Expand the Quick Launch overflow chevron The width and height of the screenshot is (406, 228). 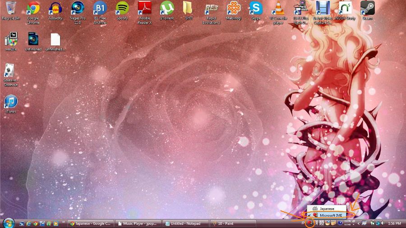[64, 222]
